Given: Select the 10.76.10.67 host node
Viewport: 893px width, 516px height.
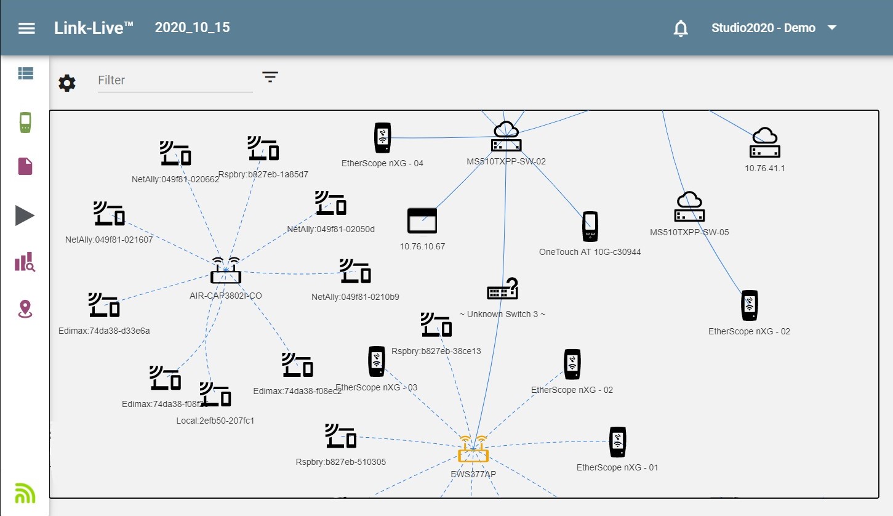Looking at the screenshot, I should 422,222.
